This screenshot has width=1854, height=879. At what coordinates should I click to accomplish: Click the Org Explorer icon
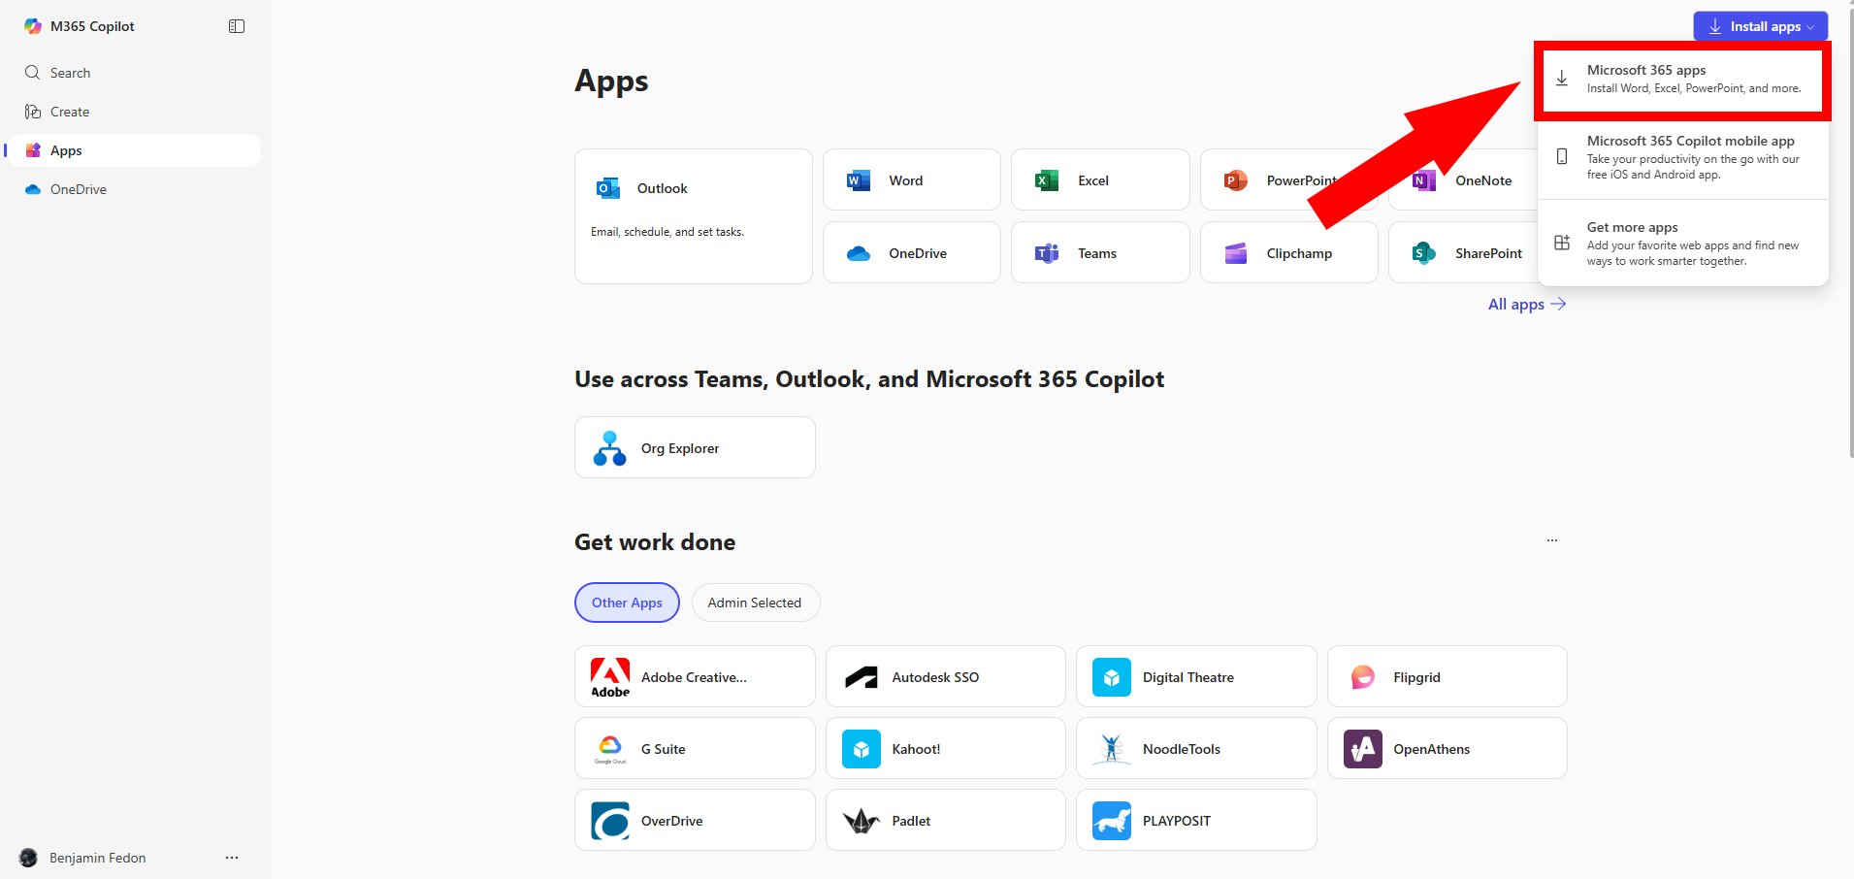pyautogui.click(x=609, y=448)
